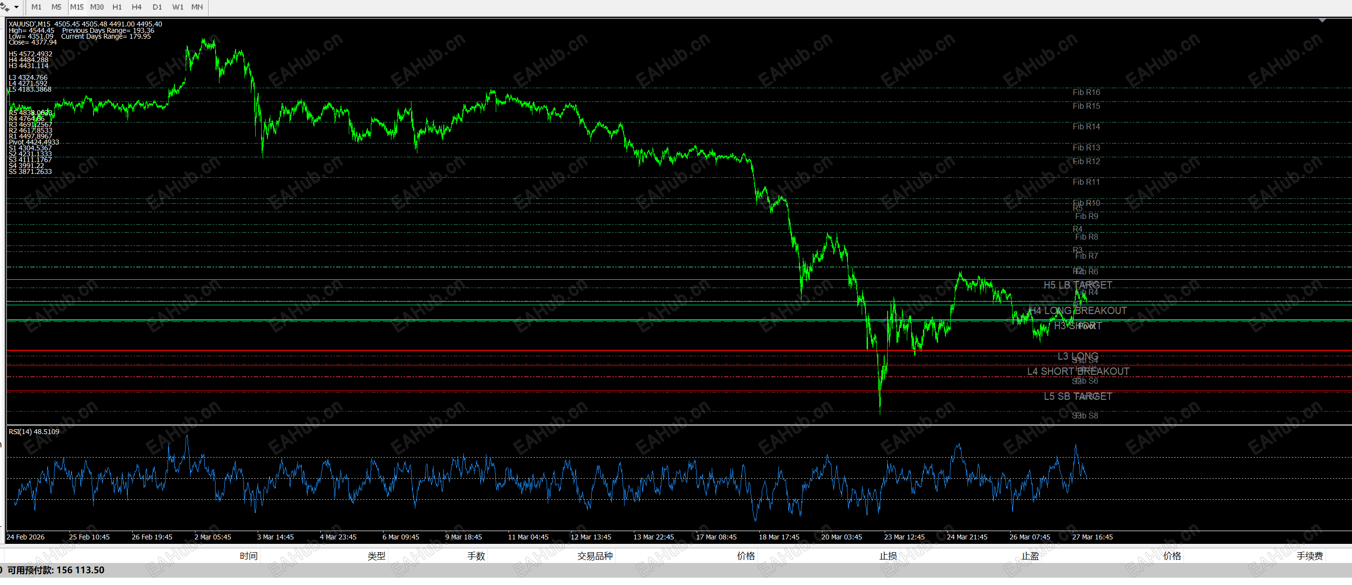
Task: Switch chart to W1 weekly timeframe
Action: click(178, 7)
